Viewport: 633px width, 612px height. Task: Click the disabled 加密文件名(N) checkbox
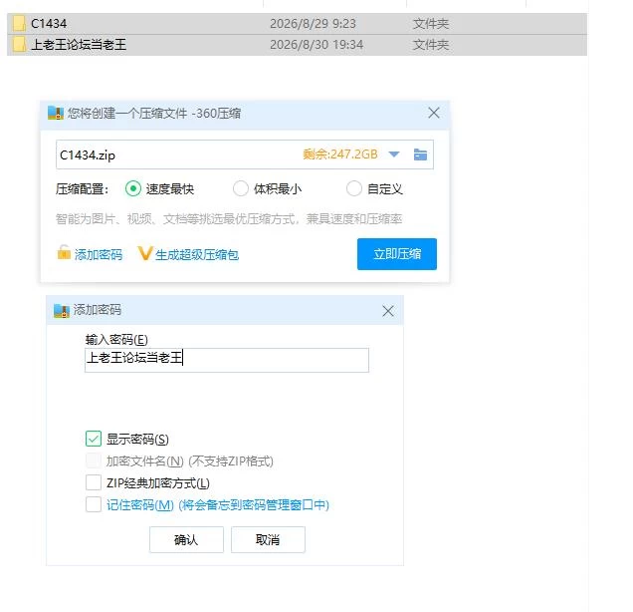(x=94, y=460)
